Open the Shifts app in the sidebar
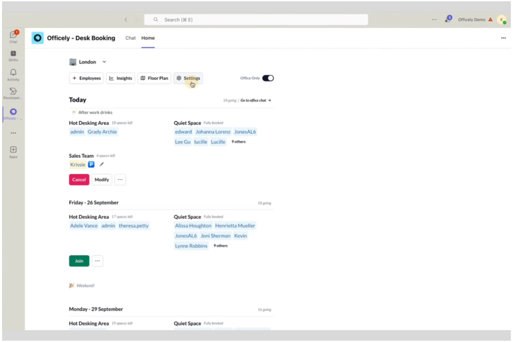 coord(13,56)
